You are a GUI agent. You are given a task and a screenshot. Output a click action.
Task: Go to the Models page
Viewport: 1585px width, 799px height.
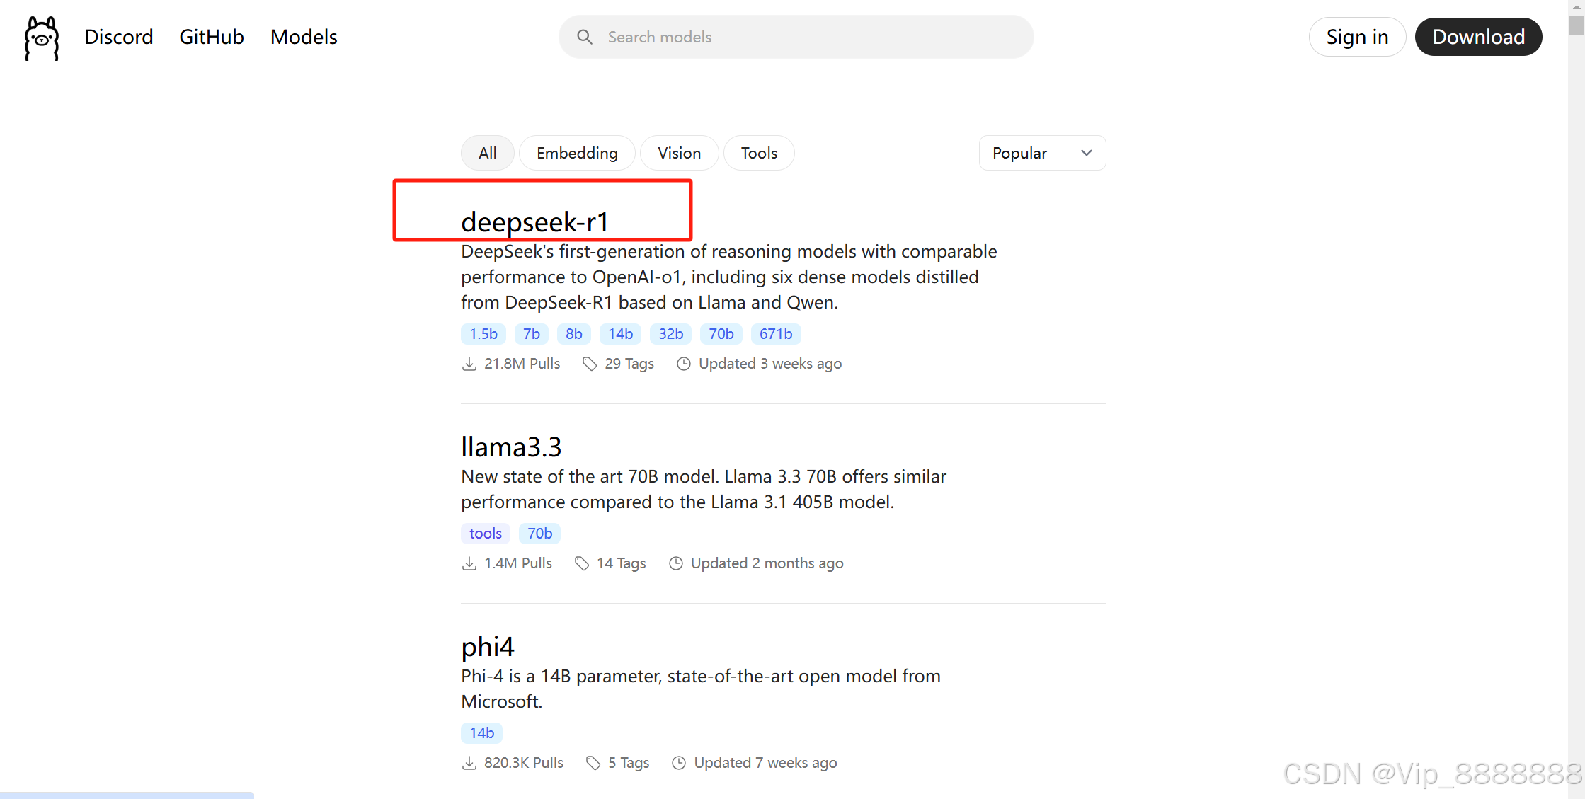tap(304, 37)
